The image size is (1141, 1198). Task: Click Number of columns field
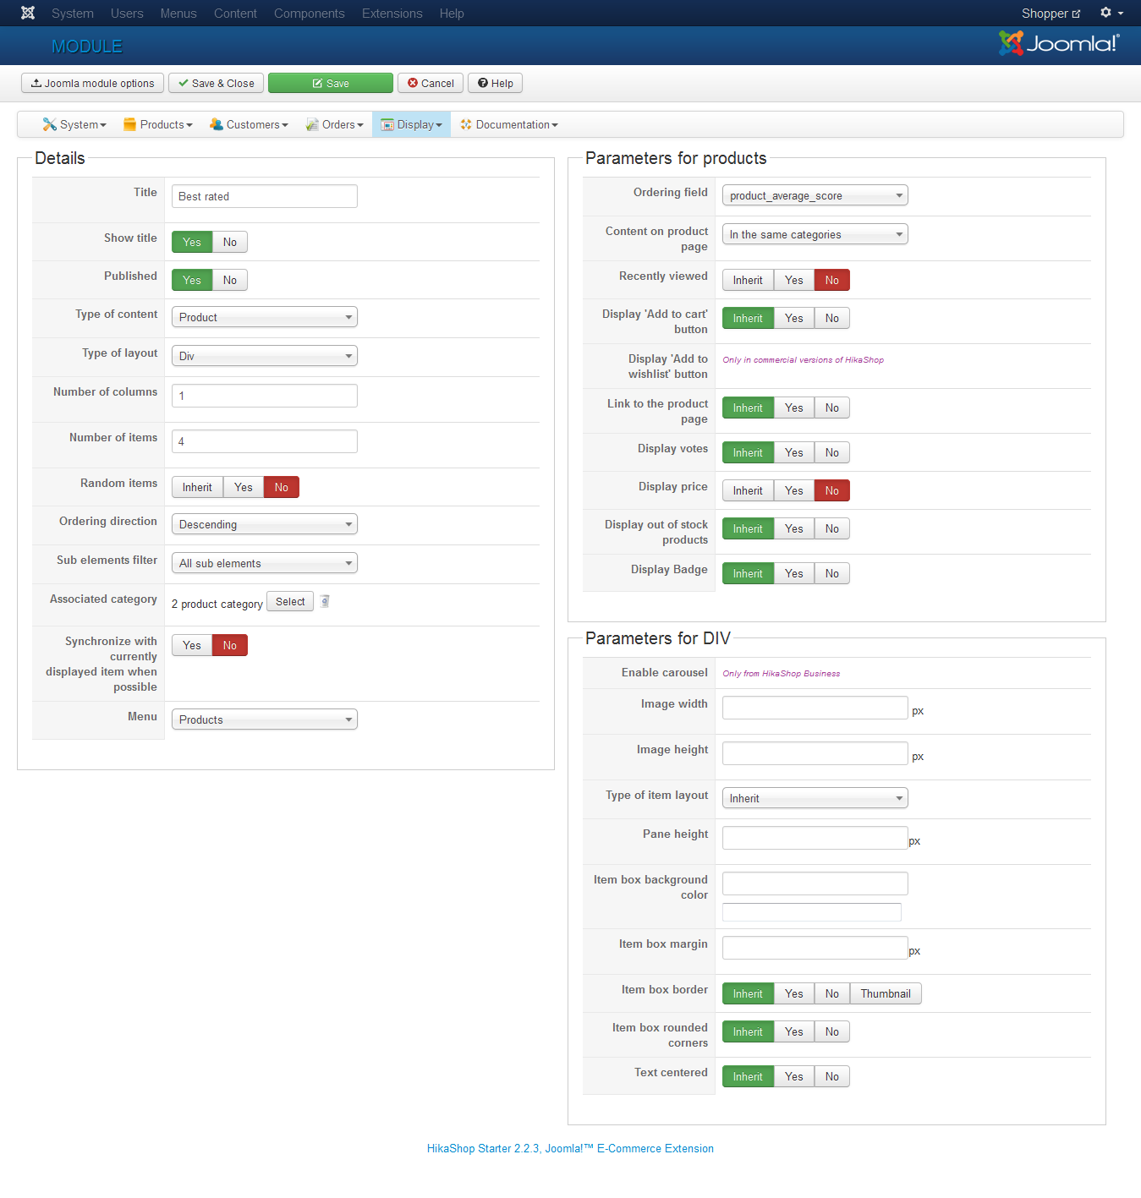265,396
